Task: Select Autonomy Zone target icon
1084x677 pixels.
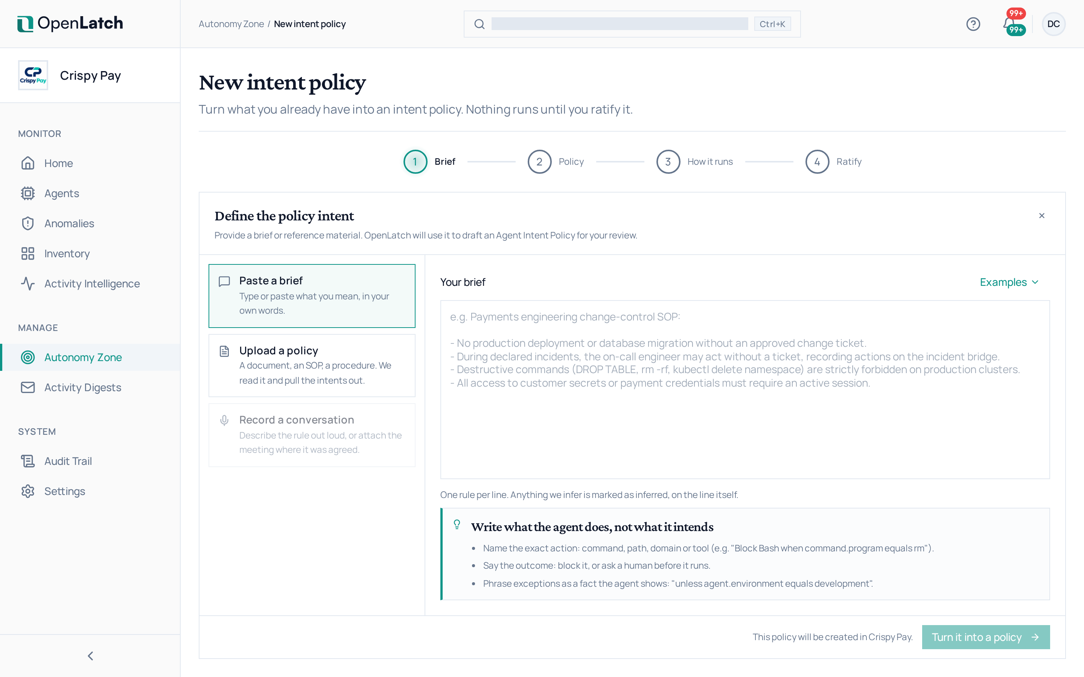Action: tap(28, 357)
